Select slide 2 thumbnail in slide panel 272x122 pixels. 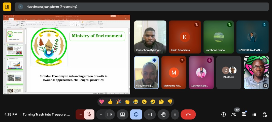click(15, 50)
